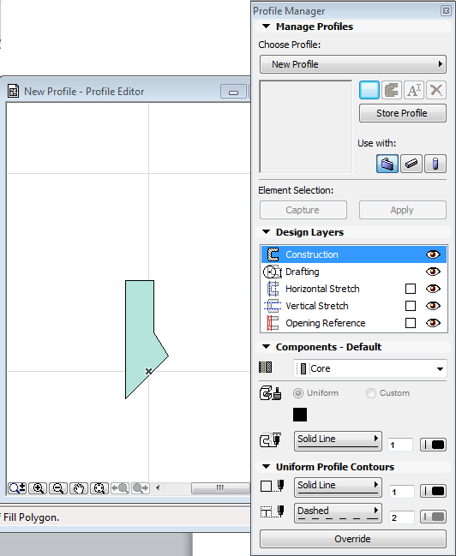Viewport: 456px width, 556px height.
Task: Click the dashed contour pen number field
Action: [x=401, y=517]
